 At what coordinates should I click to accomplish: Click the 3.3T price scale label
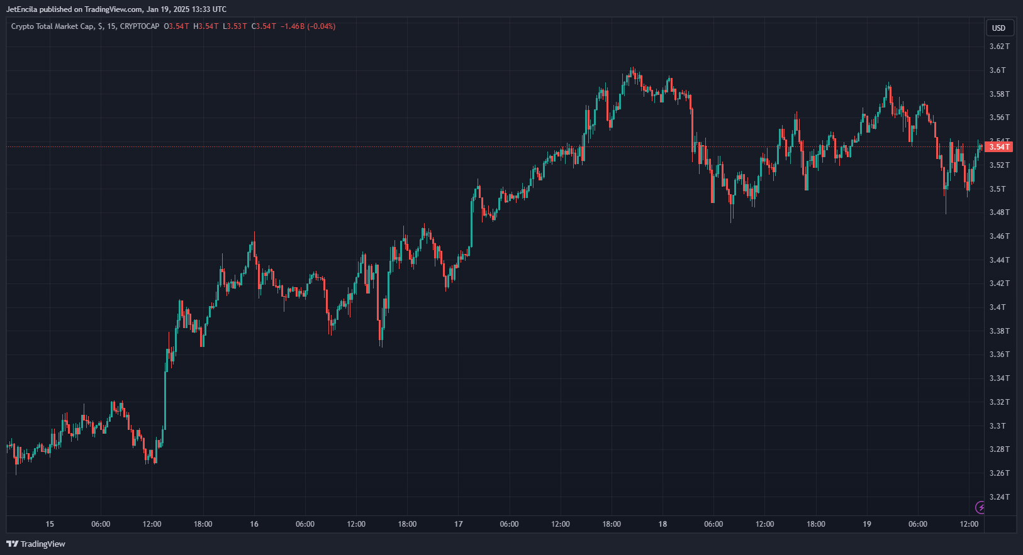[x=998, y=426]
